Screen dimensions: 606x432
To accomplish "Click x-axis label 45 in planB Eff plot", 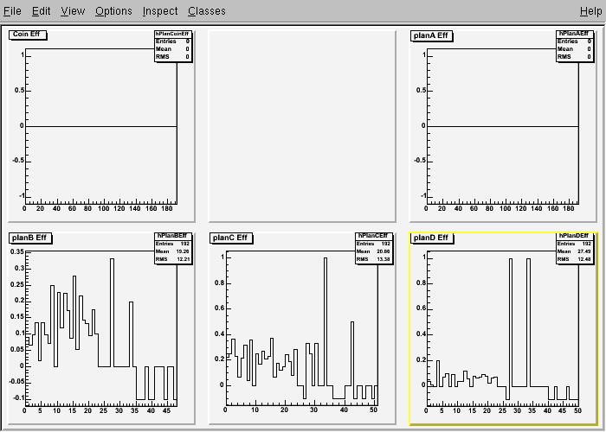I will click(x=166, y=410).
